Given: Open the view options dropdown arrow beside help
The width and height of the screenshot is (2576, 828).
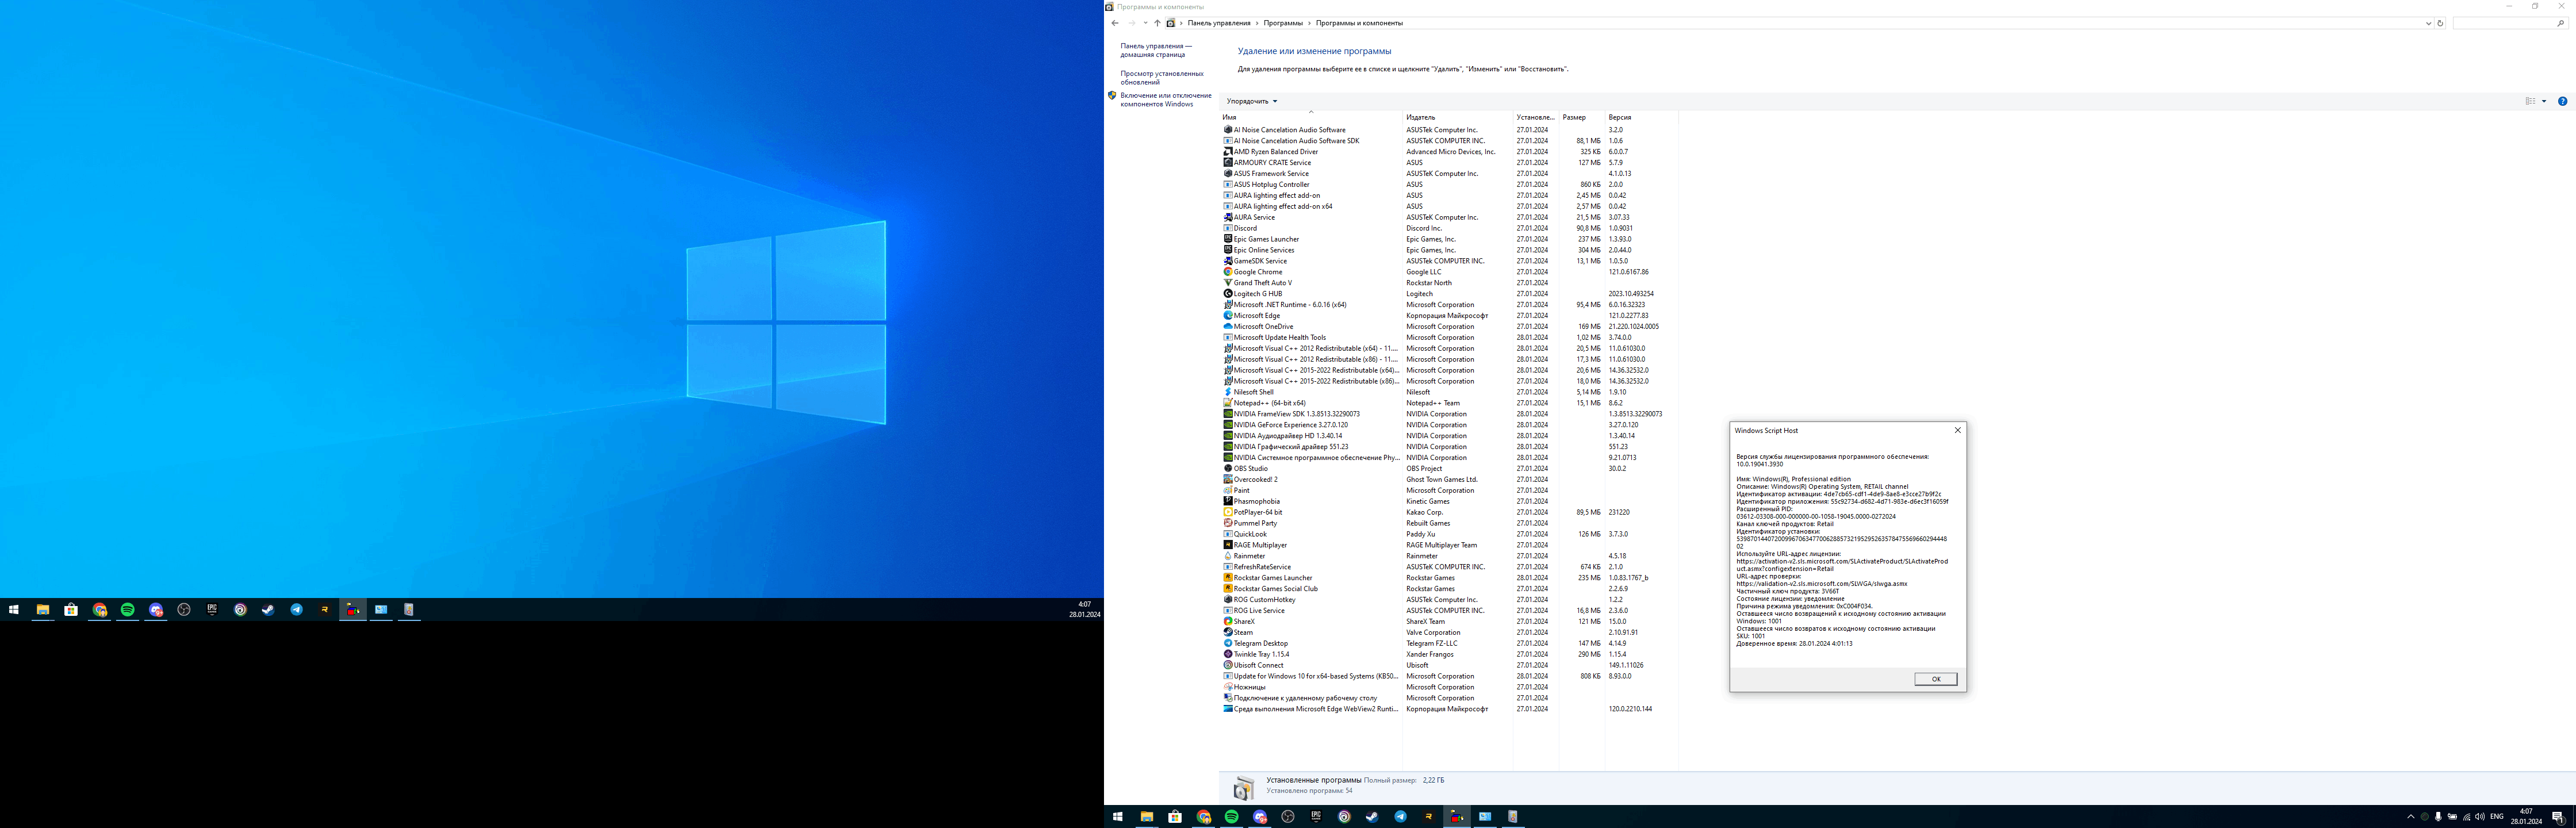Looking at the screenshot, I should (2544, 101).
